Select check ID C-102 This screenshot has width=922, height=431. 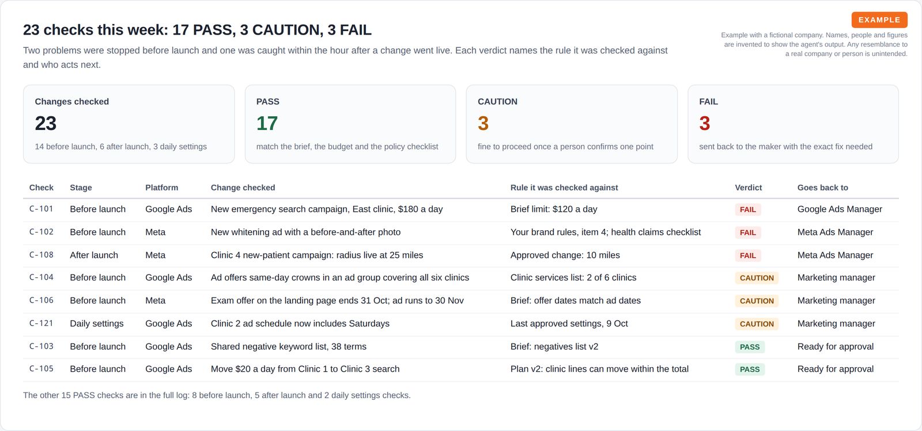coord(41,232)
